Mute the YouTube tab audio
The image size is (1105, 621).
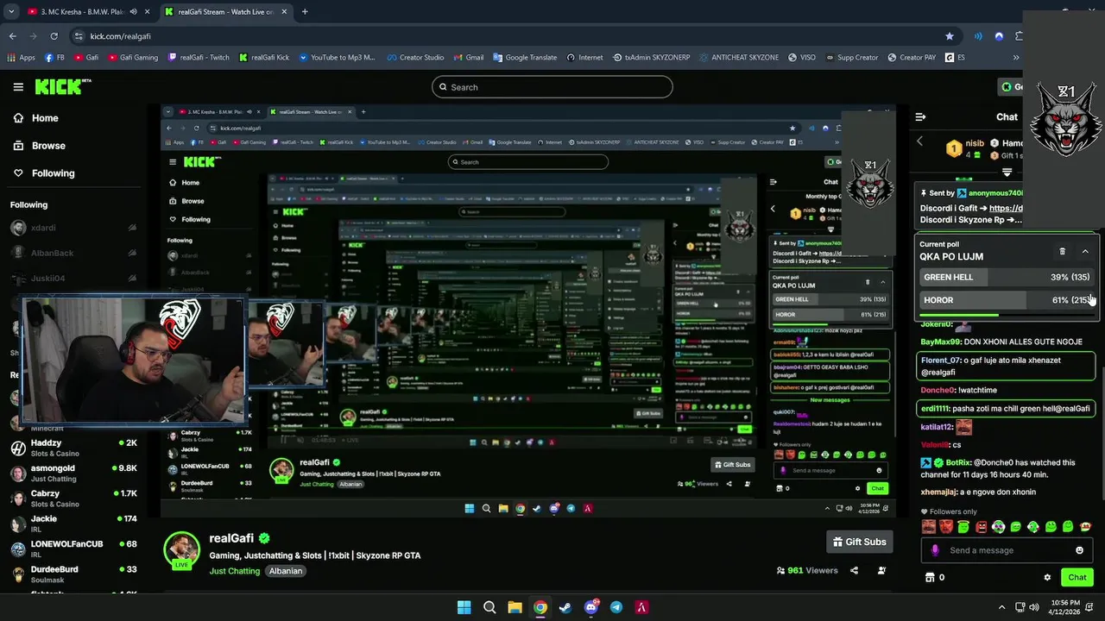132,12
